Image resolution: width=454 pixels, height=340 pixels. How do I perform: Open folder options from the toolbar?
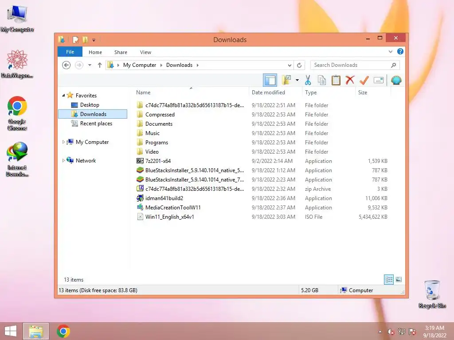[286, 80]
